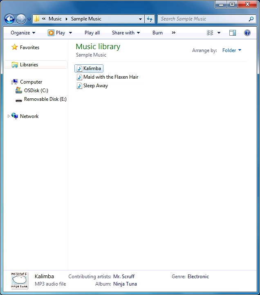Show more toolbar commands chevron

click(174, 32)
